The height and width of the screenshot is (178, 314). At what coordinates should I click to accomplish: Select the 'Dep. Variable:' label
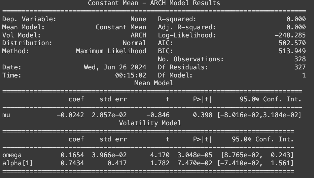pos(29,19)
